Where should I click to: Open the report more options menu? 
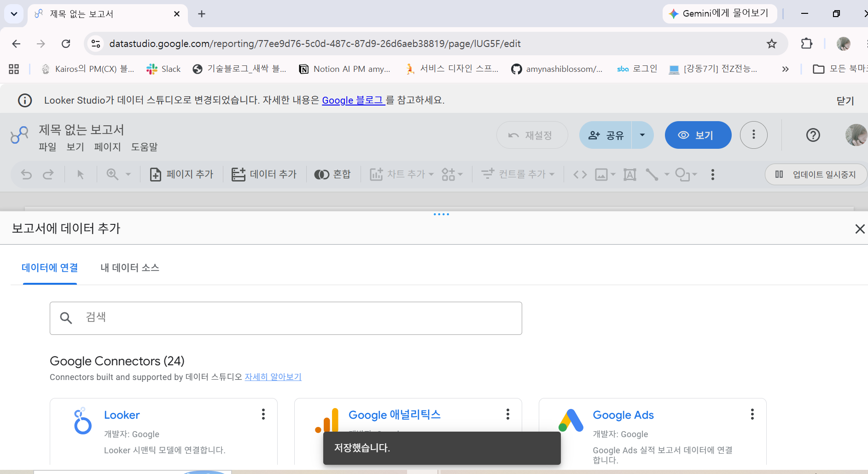754,135
